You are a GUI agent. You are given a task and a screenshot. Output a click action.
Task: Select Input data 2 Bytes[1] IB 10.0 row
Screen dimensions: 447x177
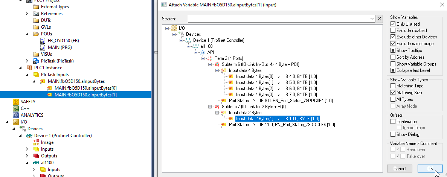278,119
